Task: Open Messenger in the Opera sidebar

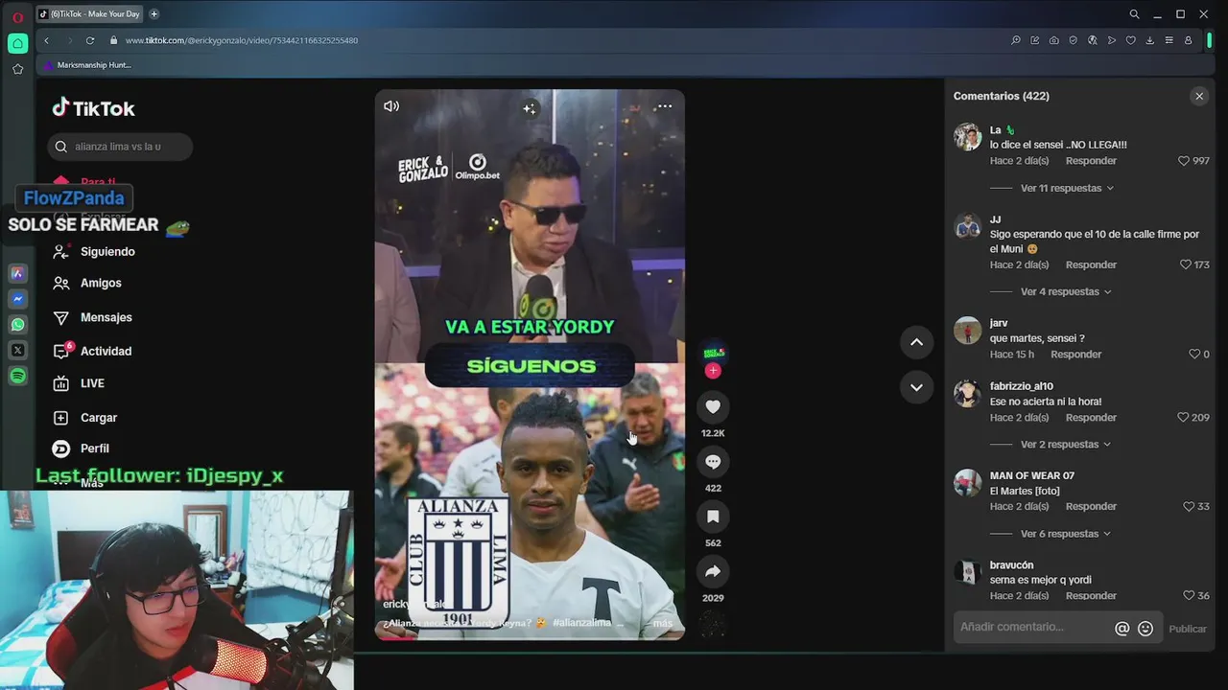Action: pos(17,299)
